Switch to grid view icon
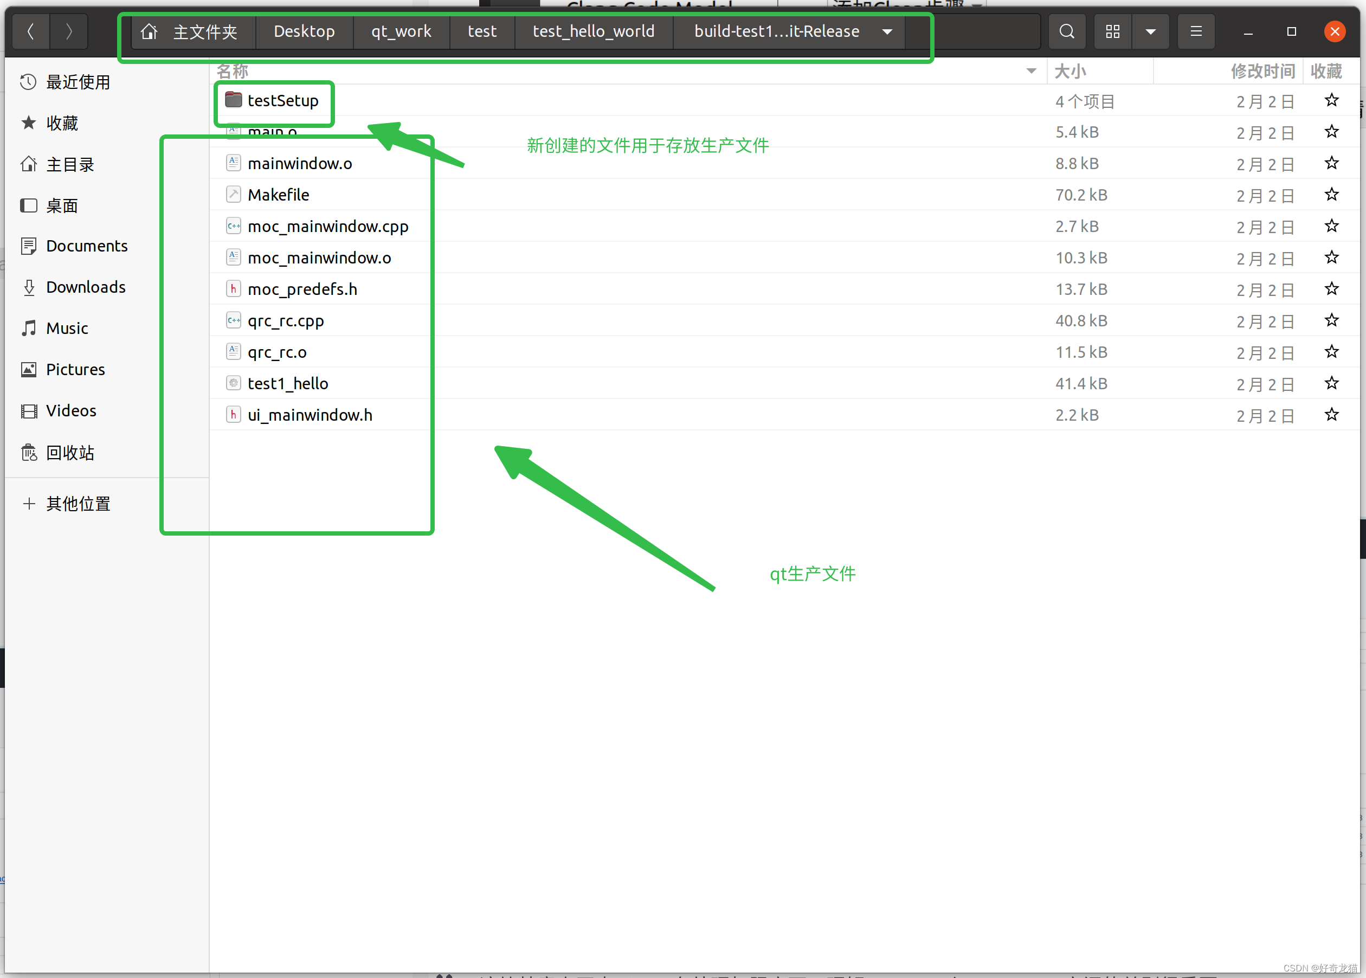Image resolution: width=1366 pixels, height=978 pixels. [1112, 31]
